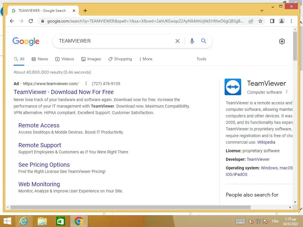The height and width of the screenshot is (227, 303).
Task: Click the network tray icon
Action: point(258,221)
